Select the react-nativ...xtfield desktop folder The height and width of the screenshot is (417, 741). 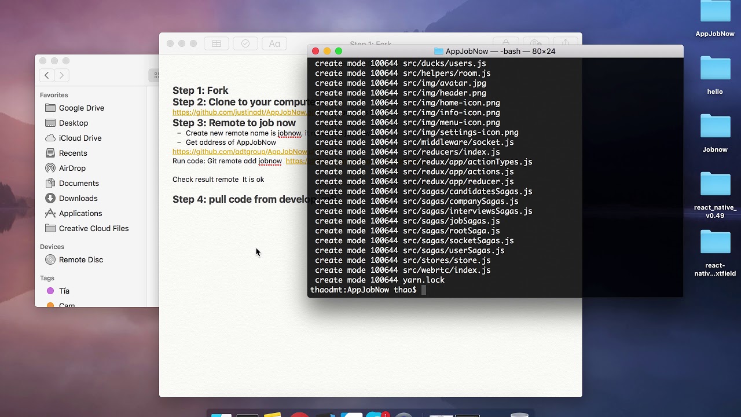(715, 242)
